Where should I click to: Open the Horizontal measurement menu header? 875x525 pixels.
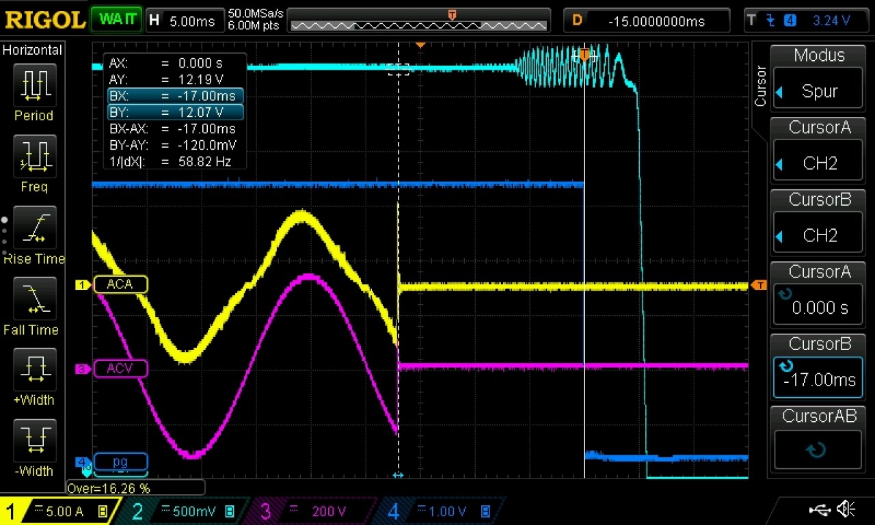coord(32,50)
